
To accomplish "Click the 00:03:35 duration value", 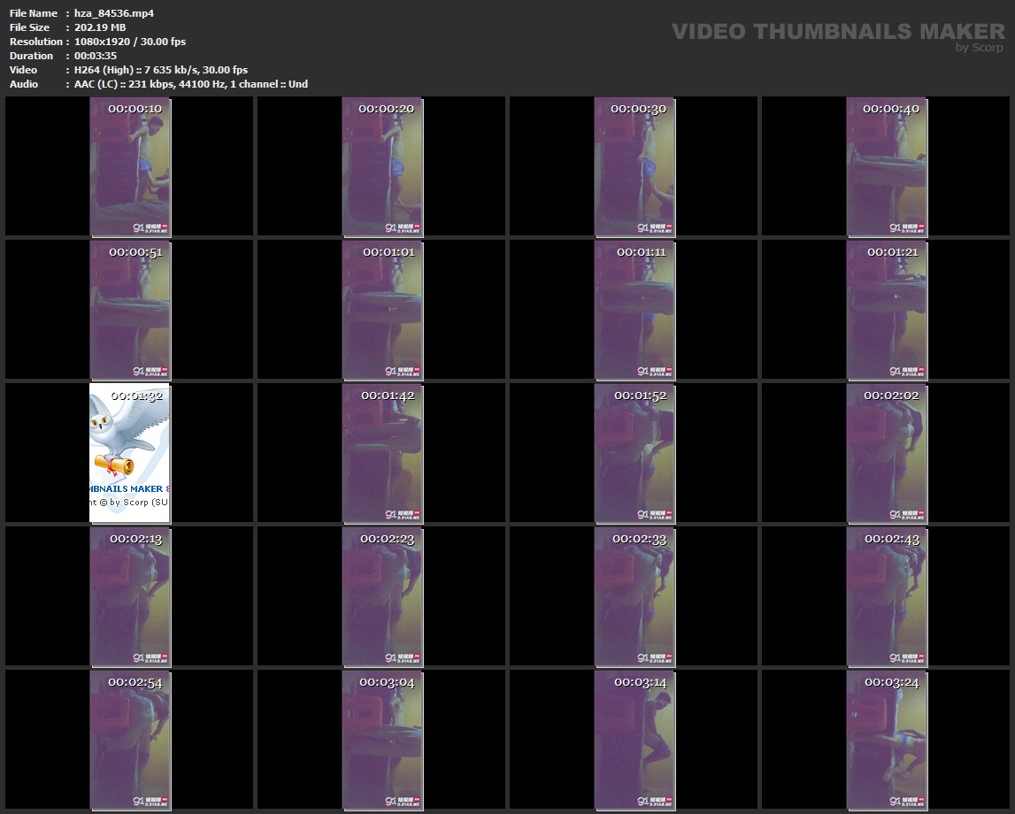I will tap(96, 56).
